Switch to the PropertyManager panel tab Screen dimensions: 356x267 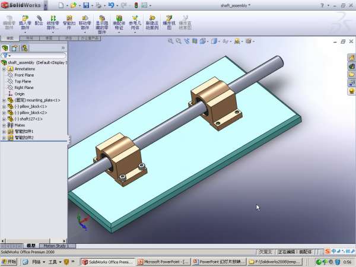click(15, 47)
